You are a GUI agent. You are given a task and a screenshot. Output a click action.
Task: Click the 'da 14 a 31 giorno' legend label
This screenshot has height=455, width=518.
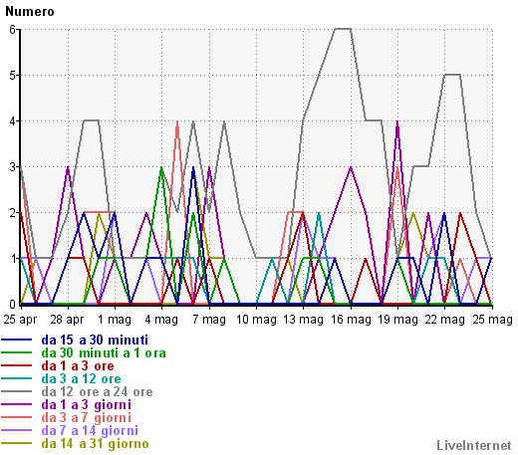coord(95,443)
